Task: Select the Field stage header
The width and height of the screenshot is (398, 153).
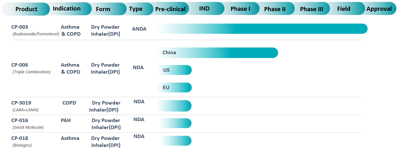Action: 344,9
